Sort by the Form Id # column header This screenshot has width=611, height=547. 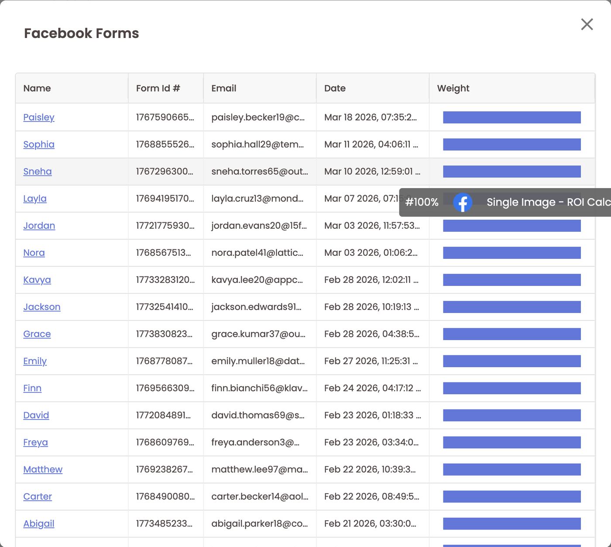[158, 88]
